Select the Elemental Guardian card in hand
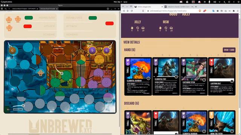 point(138,76)
